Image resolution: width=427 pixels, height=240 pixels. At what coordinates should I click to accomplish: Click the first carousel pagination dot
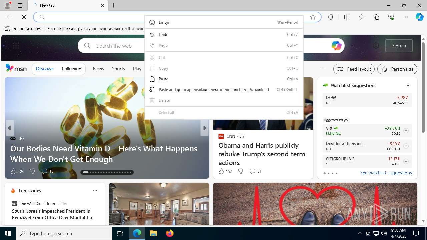[86, 172]
